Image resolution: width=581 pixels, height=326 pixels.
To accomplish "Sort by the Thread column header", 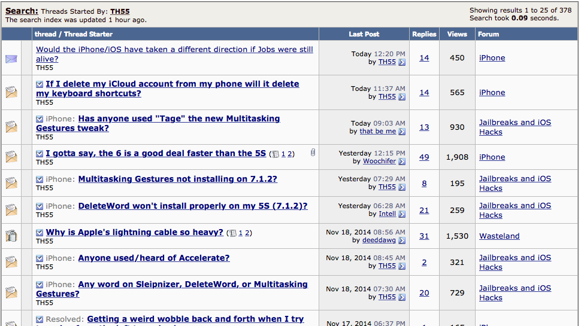I will click(x=45, y=34).
